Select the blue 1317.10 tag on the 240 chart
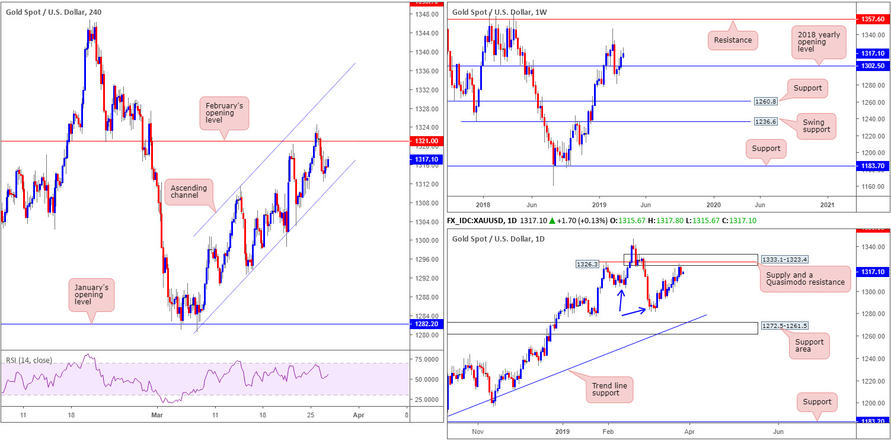891x441 pixels. pos(426,160)
